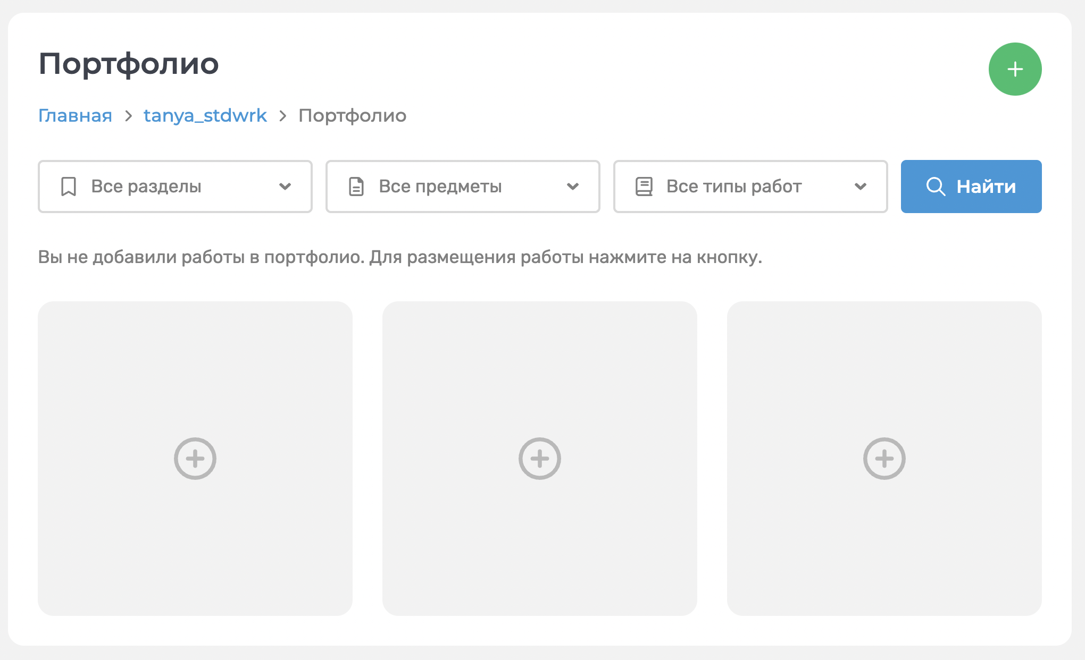Click the book icon in work types filter
The image size is (1085, 660).
(x=644, y=187)
